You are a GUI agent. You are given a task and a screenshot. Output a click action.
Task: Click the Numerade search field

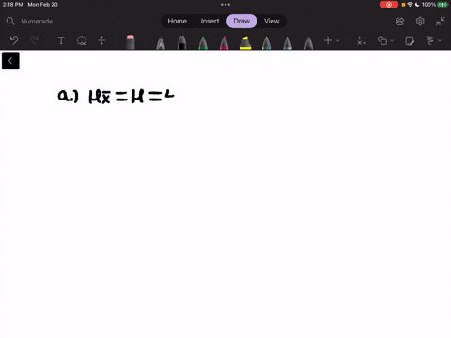(x=37, y=22)
